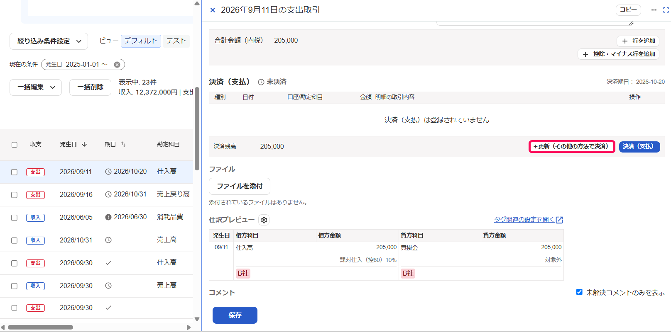Click the plus icon for 控除・マイナス行を追加
The width and height of the screenshot is (671, 332).
(585, 54)
